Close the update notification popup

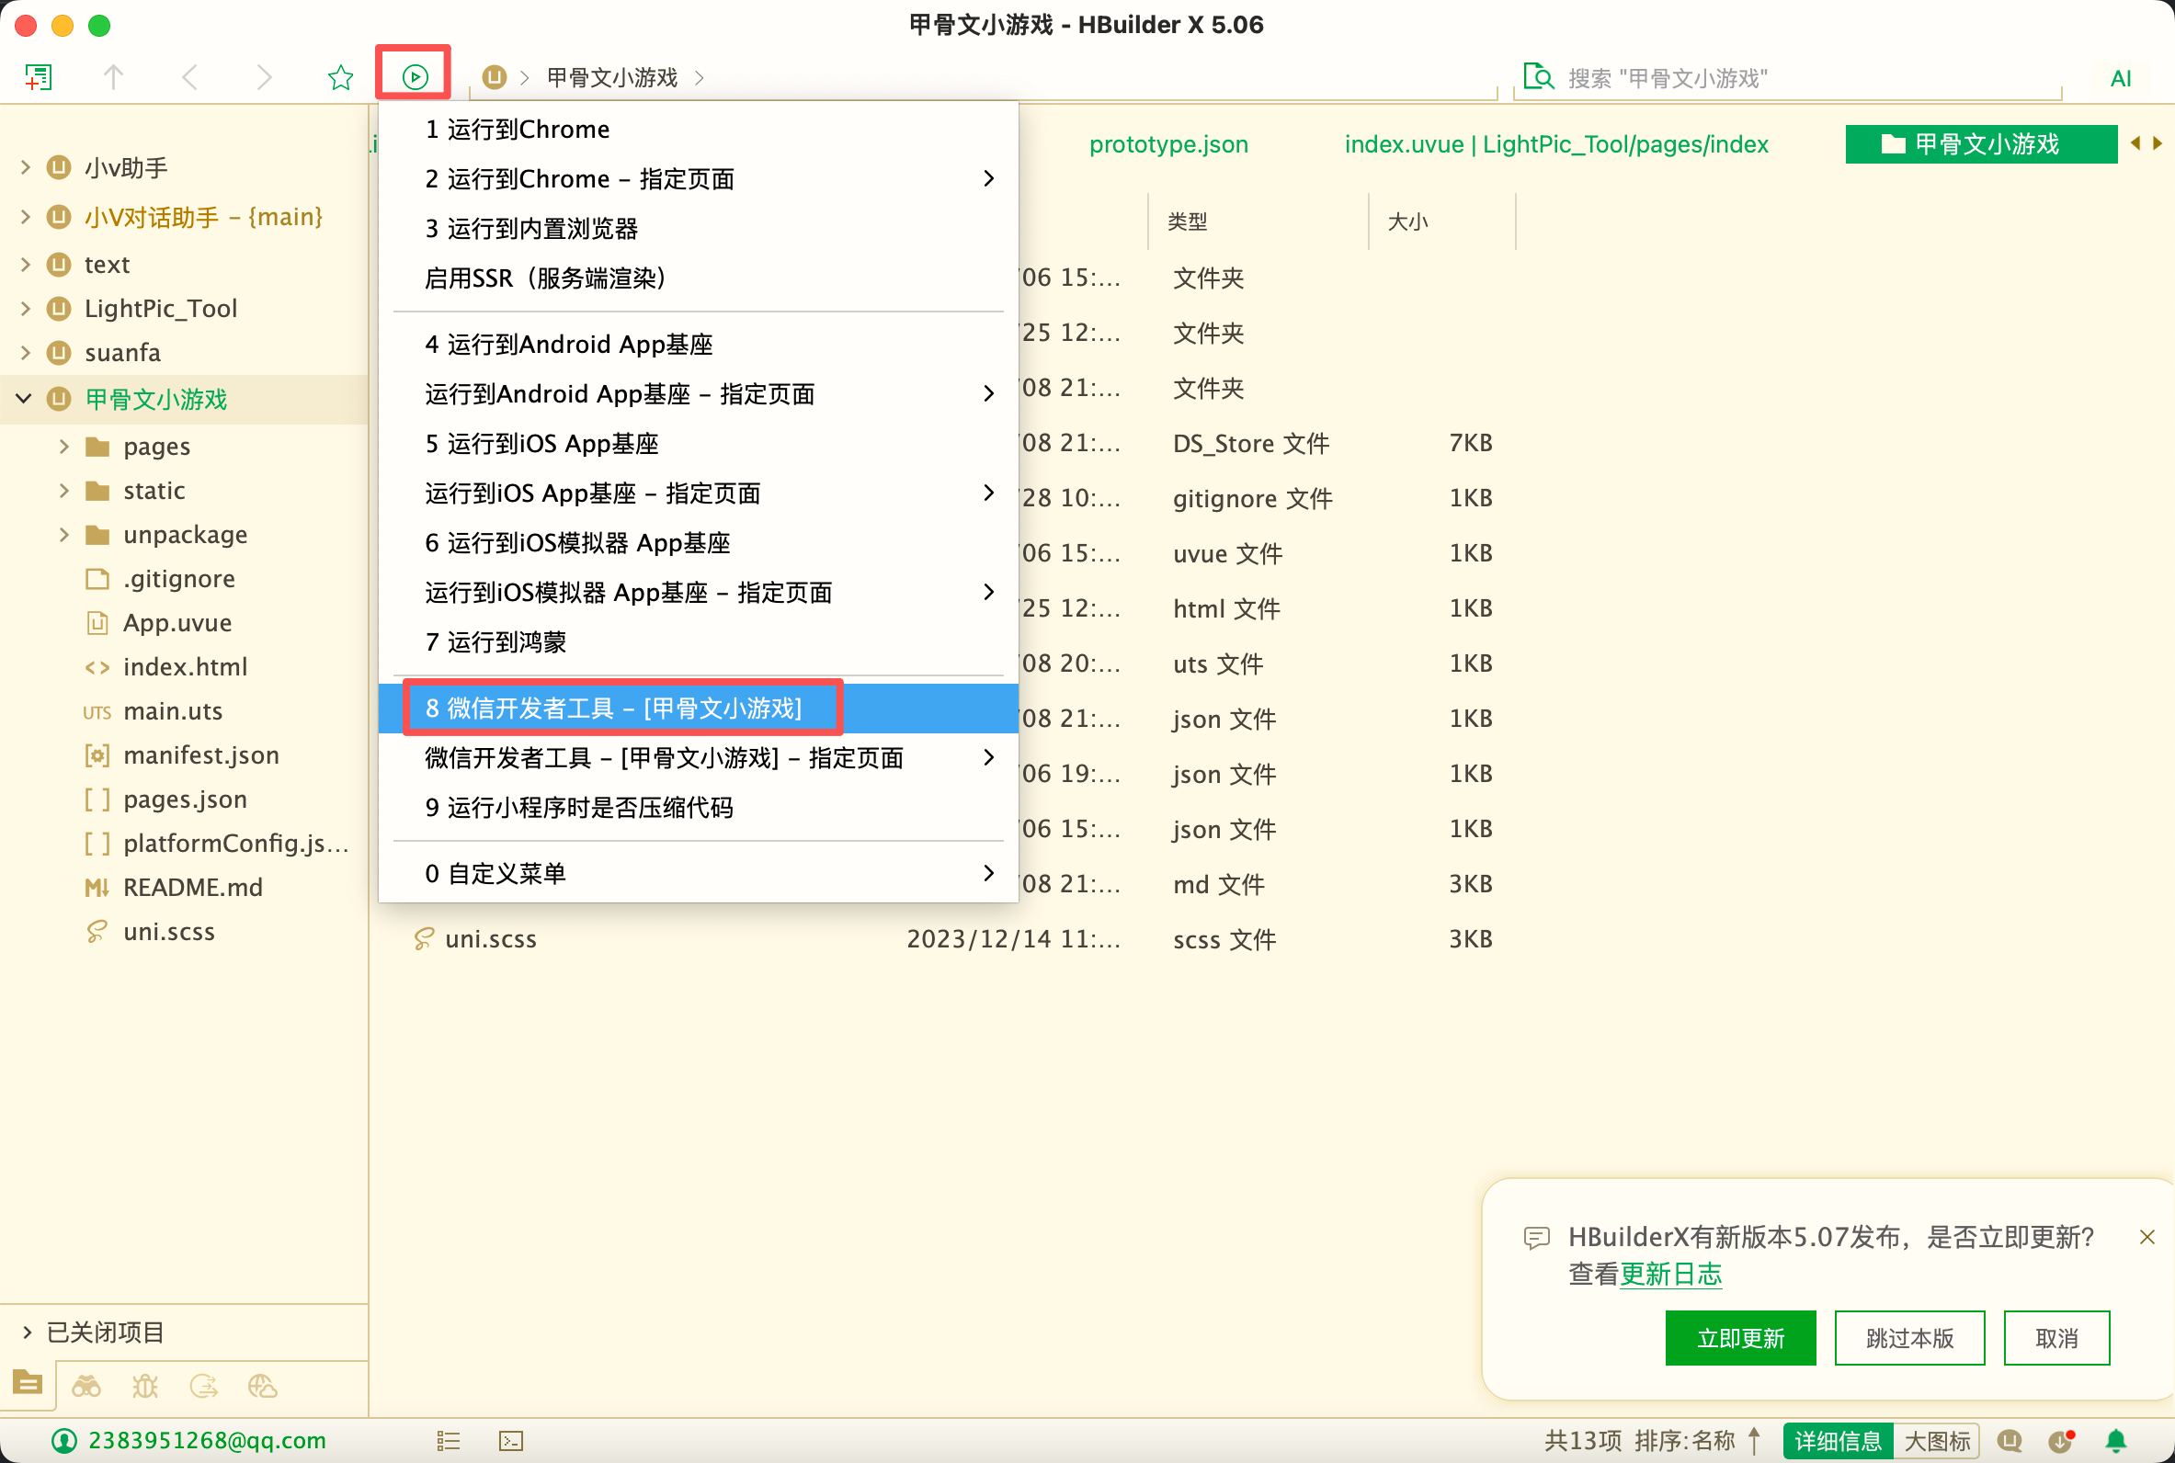click(x=2147, y=1237)
